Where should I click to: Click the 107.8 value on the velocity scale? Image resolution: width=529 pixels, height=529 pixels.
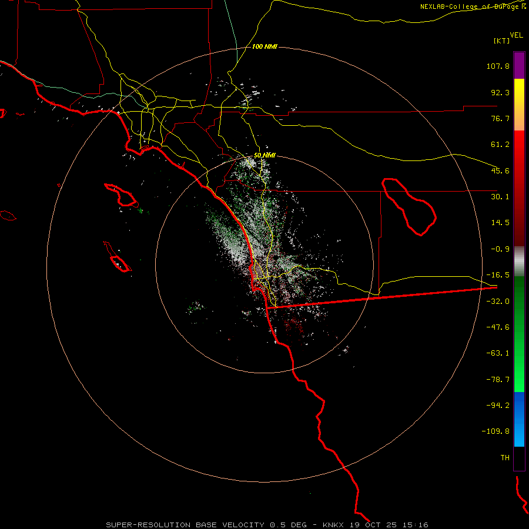498,66
